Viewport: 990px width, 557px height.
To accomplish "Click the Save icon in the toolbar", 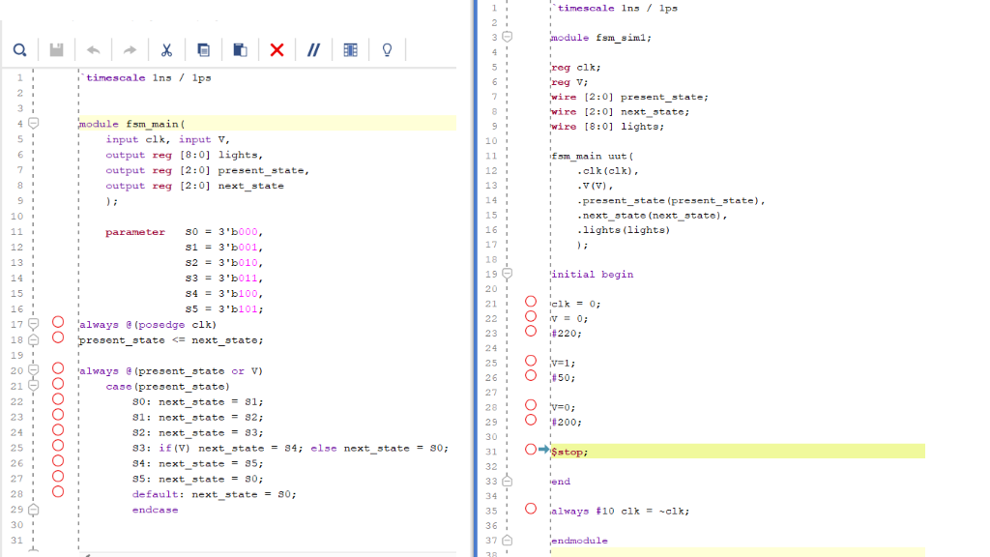I will (55, 49).
